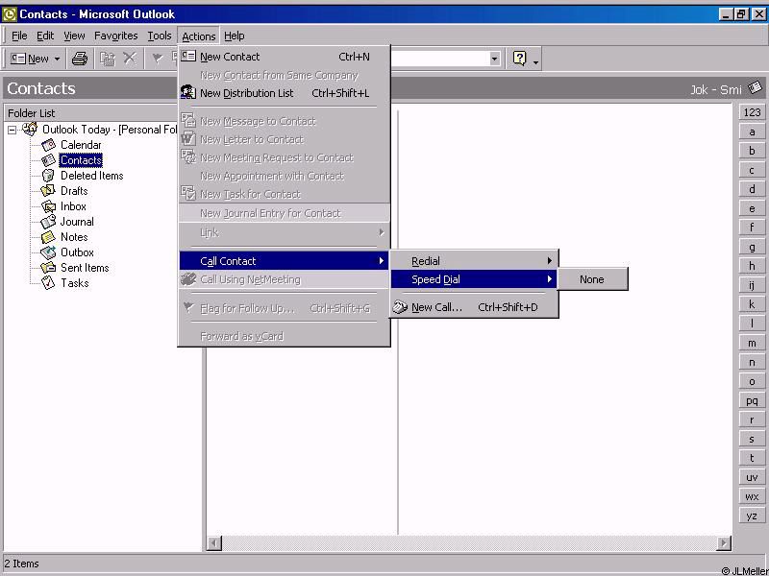Select the Calendar folder label
769x576 pixels.
tap(81, 145)
